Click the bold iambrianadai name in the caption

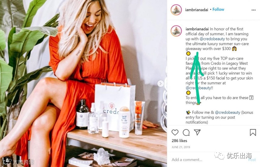click(x=197, y=29)
